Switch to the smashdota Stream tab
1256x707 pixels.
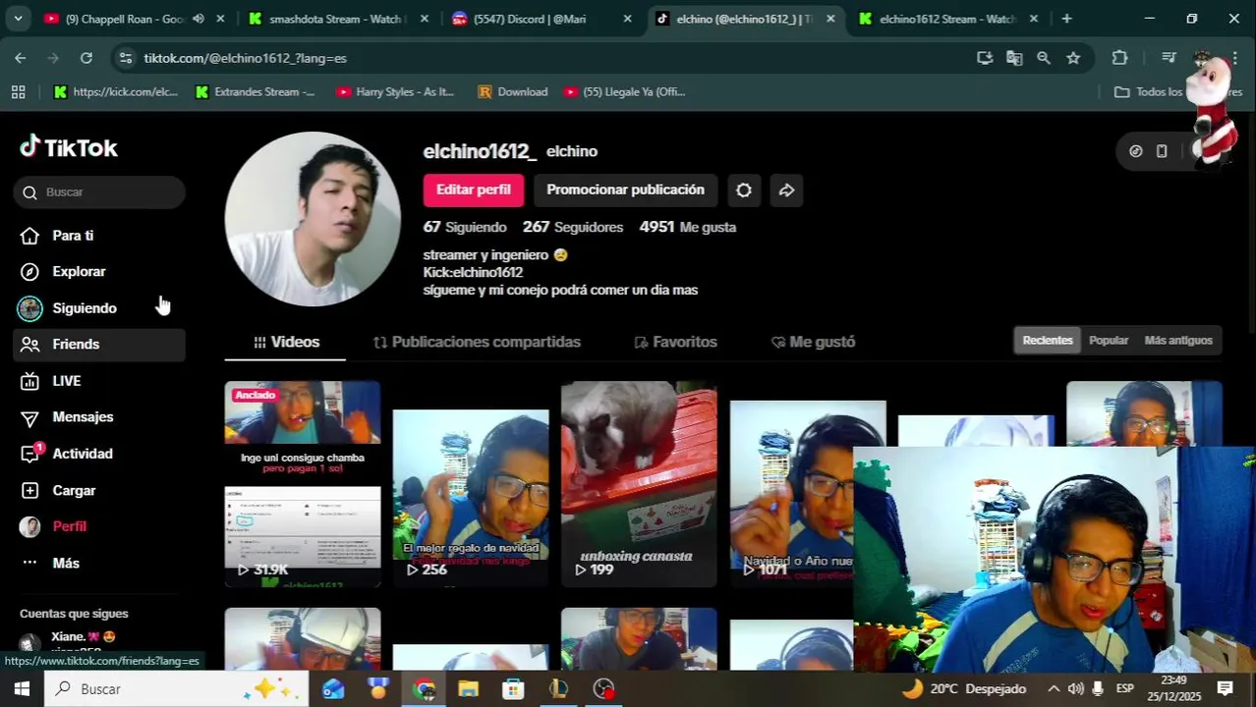337,19
